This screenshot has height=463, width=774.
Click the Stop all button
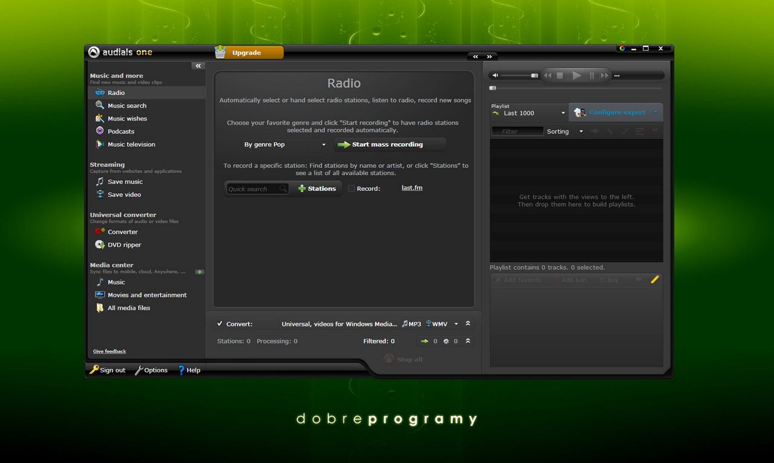click(x=403, y=359)
